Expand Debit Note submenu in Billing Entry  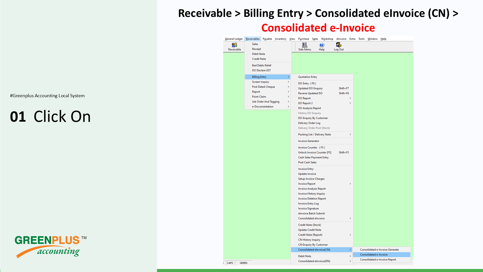click(x=322, y=256)
